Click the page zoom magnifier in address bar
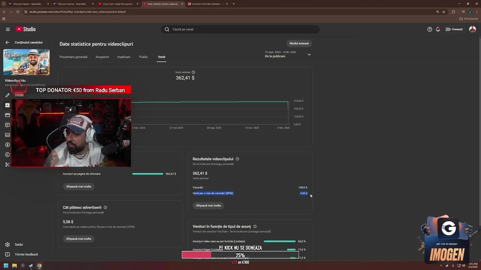The height and width of the screenshot is (270, 481). (437, 12)
